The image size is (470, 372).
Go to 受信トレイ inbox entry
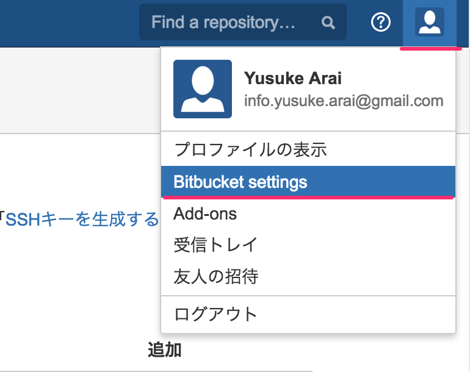click(x=308, y=245)
